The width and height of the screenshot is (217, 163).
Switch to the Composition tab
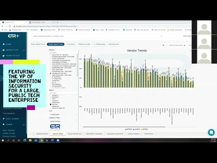pos(149,134)
